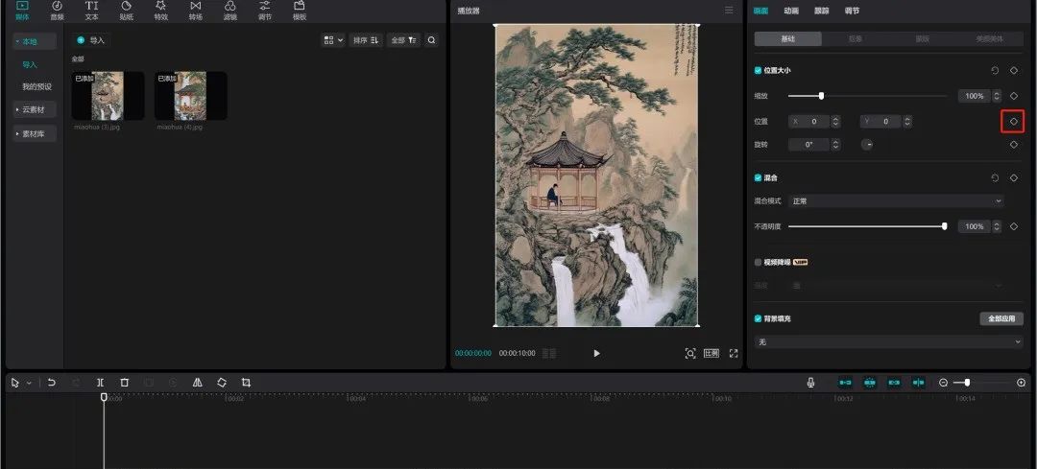Toggle the 背景填充 checkbox

(758, 318)
